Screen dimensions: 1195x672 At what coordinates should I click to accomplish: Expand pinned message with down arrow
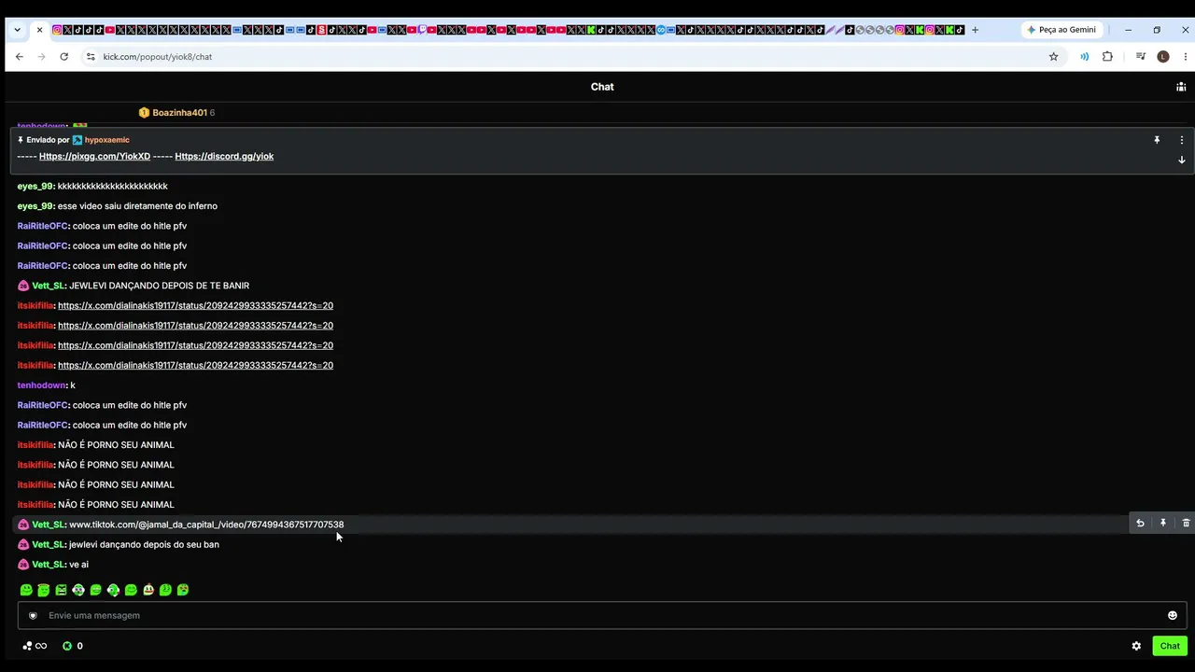click(1181, 160)
